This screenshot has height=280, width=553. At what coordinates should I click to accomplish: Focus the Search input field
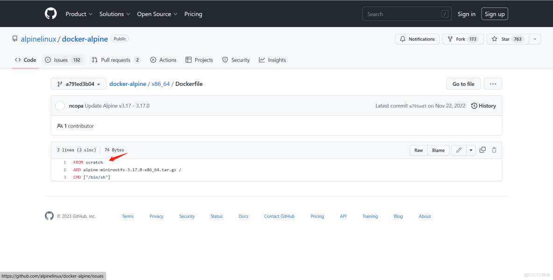point(402,14)
